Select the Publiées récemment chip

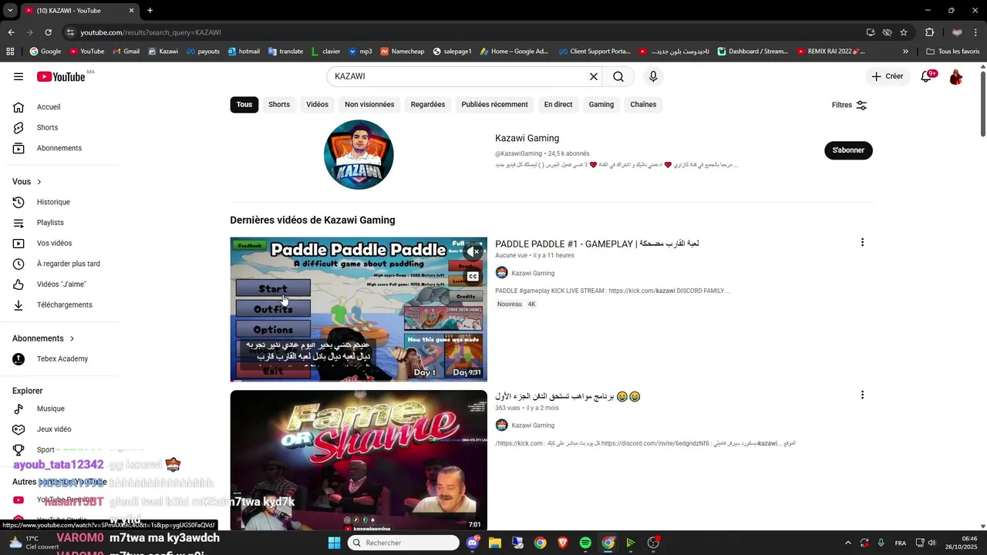pos(494,105)
